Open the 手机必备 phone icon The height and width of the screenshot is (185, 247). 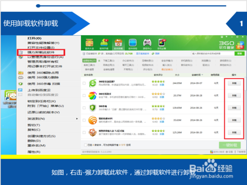click(162, 43)
